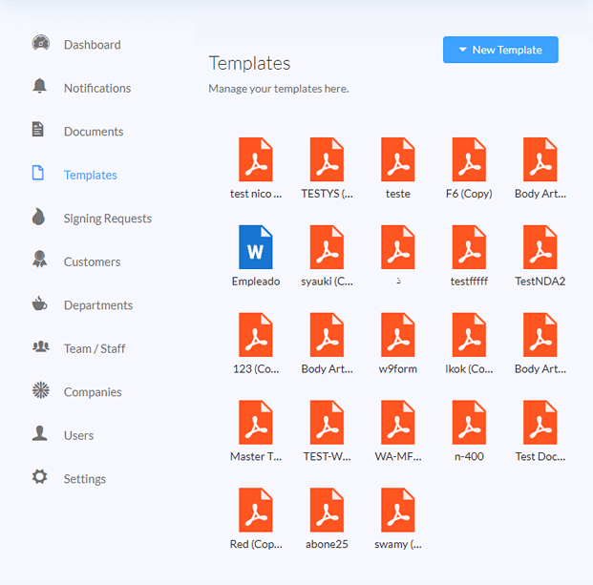Click the Team / Staff people icon
Screen dimensions: 593x585
coord(41,346)
